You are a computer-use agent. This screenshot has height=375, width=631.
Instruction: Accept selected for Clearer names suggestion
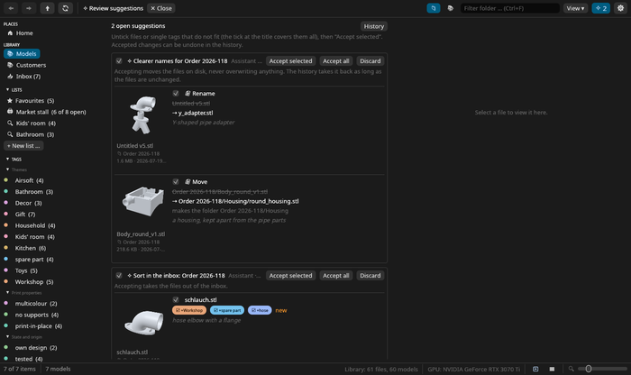pyautogui.click(x=290, y=61)
